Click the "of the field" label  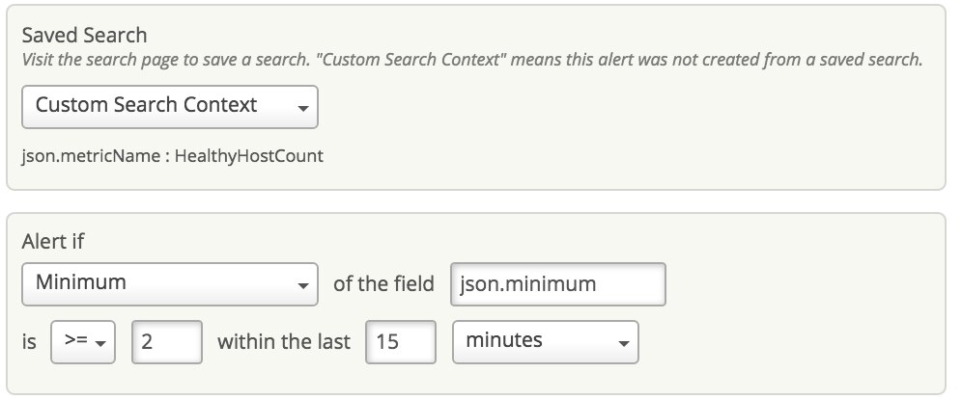tap(383, 284)
